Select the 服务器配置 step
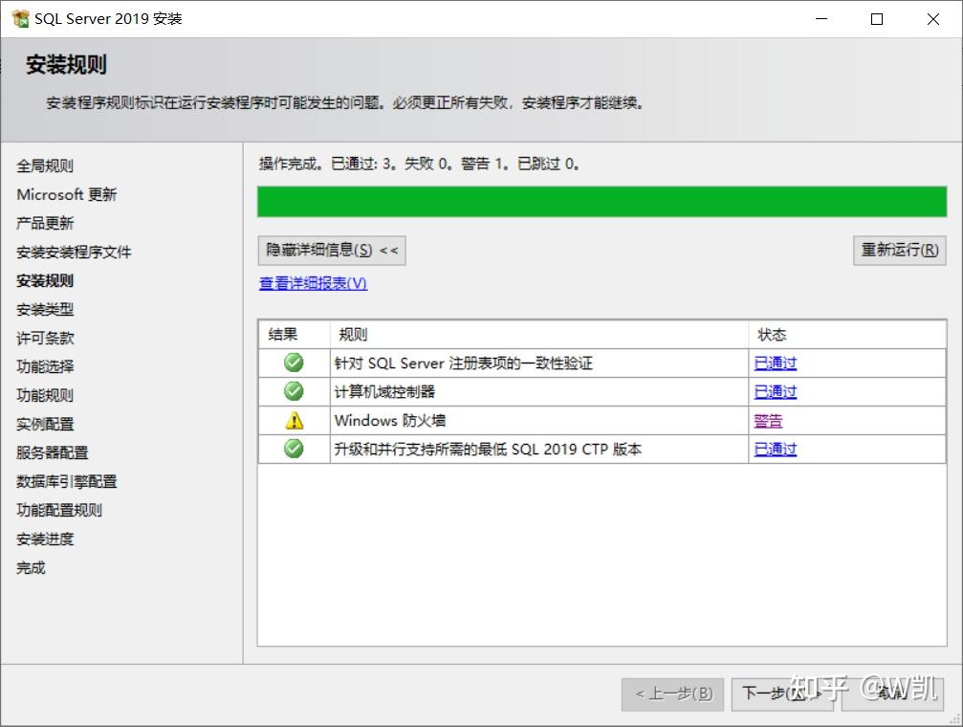 coord(53,452)
